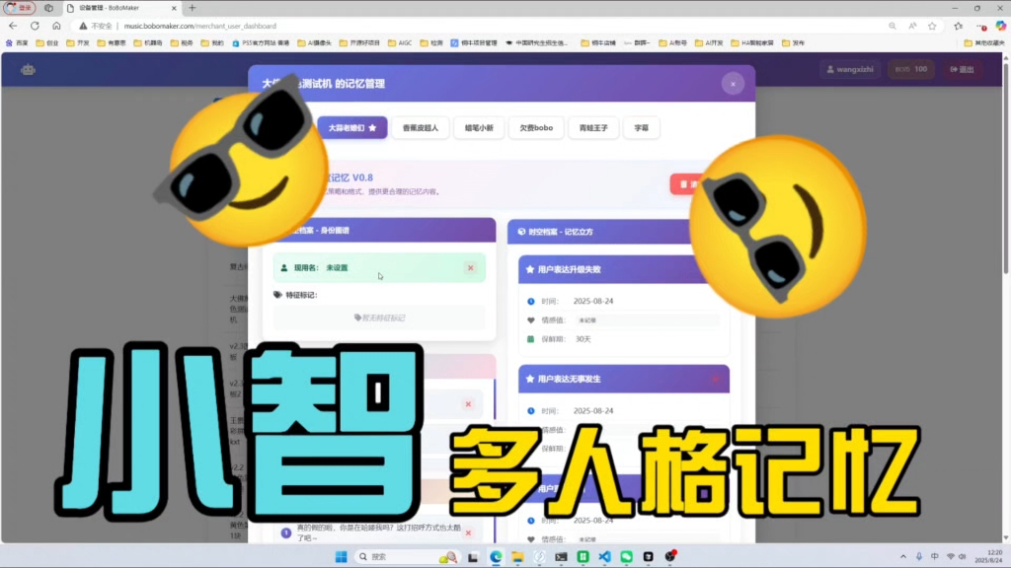Open the 创业 bookmarks folder
The image size is (1011, 568).
(47, 43)
